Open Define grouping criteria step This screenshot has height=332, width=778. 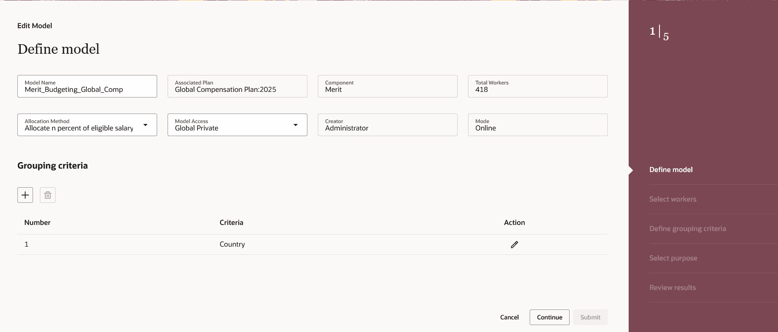click(687, 228)
